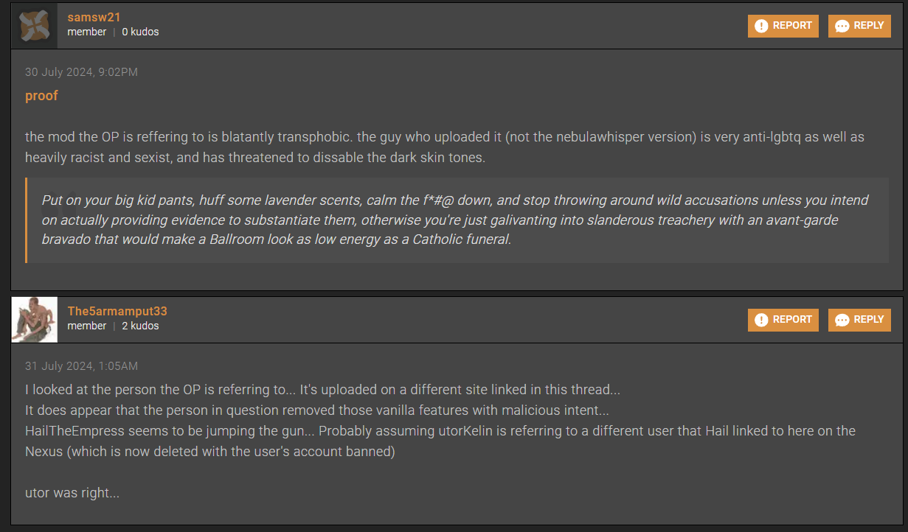Image resolution: width=908 pixels, height=532 pixels.
Task: Open samsw21's profile via username link
Action: tap(94, 17)
